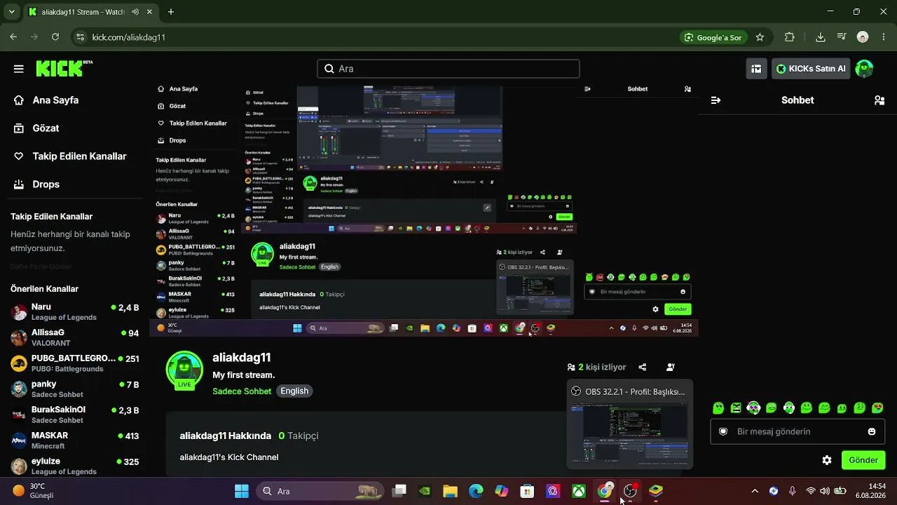Open the Chrome extensions puzzle icon
The width and height of the screenshot is (897, 505).
[790, 37]
